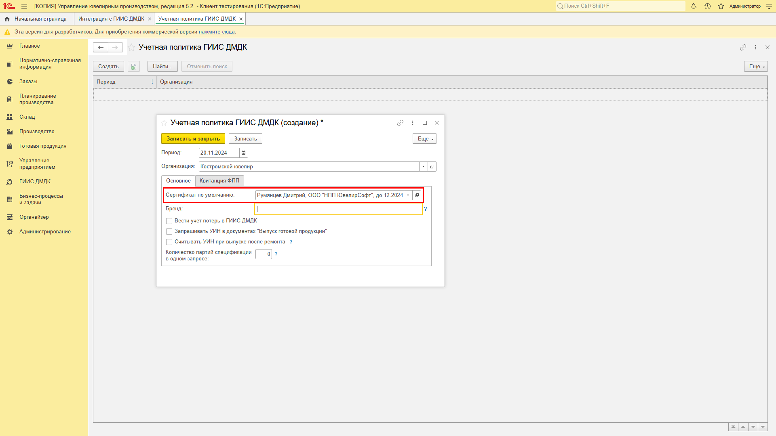
Task: Open the Главное section
Action: click(30, 46)
